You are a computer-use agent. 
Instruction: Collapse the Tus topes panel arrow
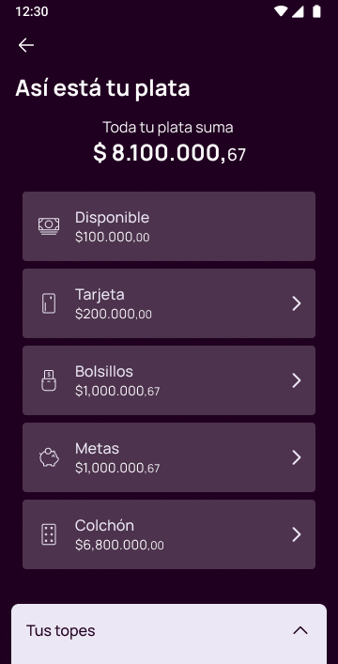(x=300, y=630)
